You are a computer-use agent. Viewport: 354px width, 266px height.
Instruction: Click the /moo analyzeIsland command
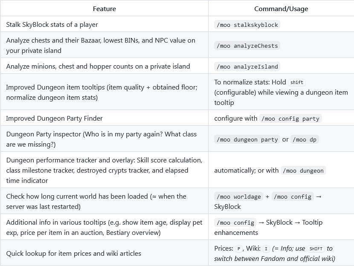(247, 66)
